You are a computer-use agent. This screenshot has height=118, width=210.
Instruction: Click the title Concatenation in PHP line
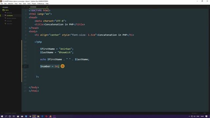point(60,24)
